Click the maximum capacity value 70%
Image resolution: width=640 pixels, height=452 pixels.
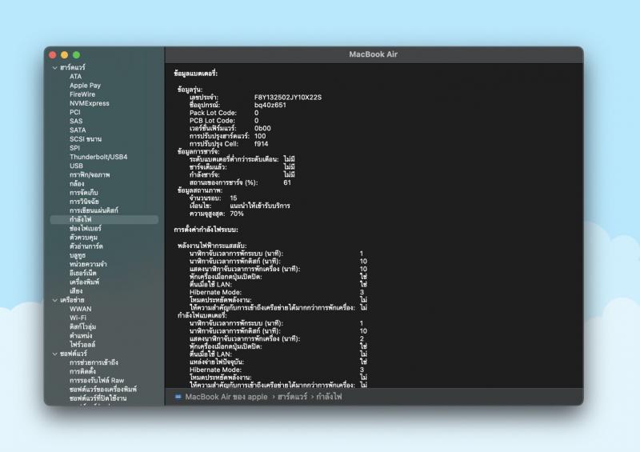click(x=237, y=214)
